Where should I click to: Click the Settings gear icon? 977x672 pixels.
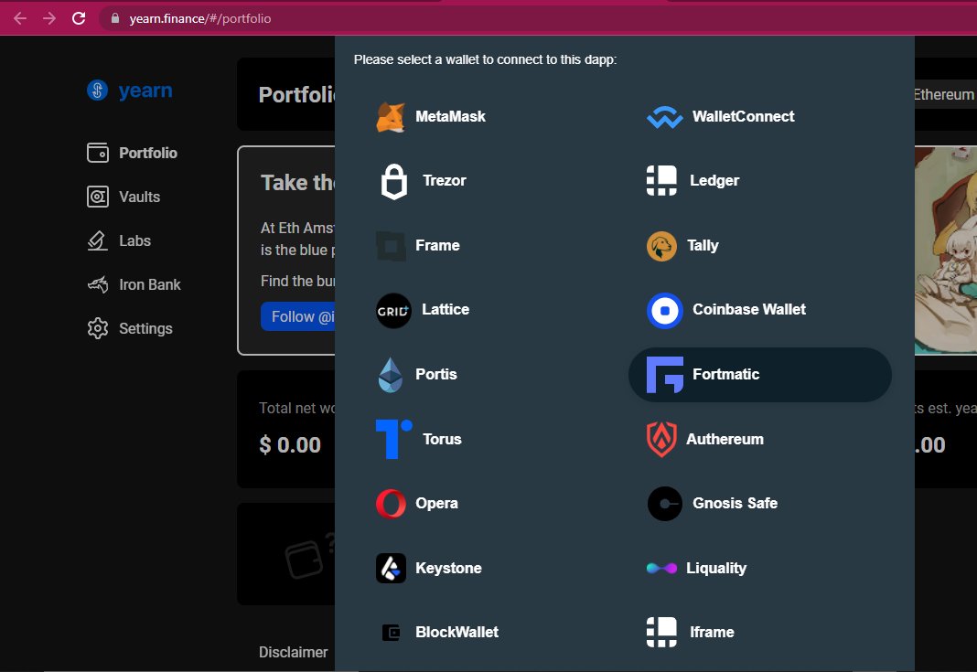point(98,328)
